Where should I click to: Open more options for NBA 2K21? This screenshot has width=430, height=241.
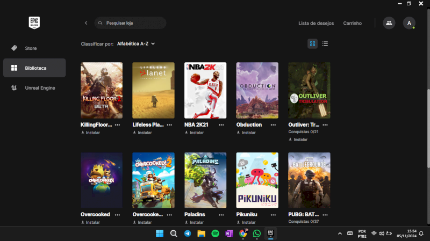click(x=221, y=125)
